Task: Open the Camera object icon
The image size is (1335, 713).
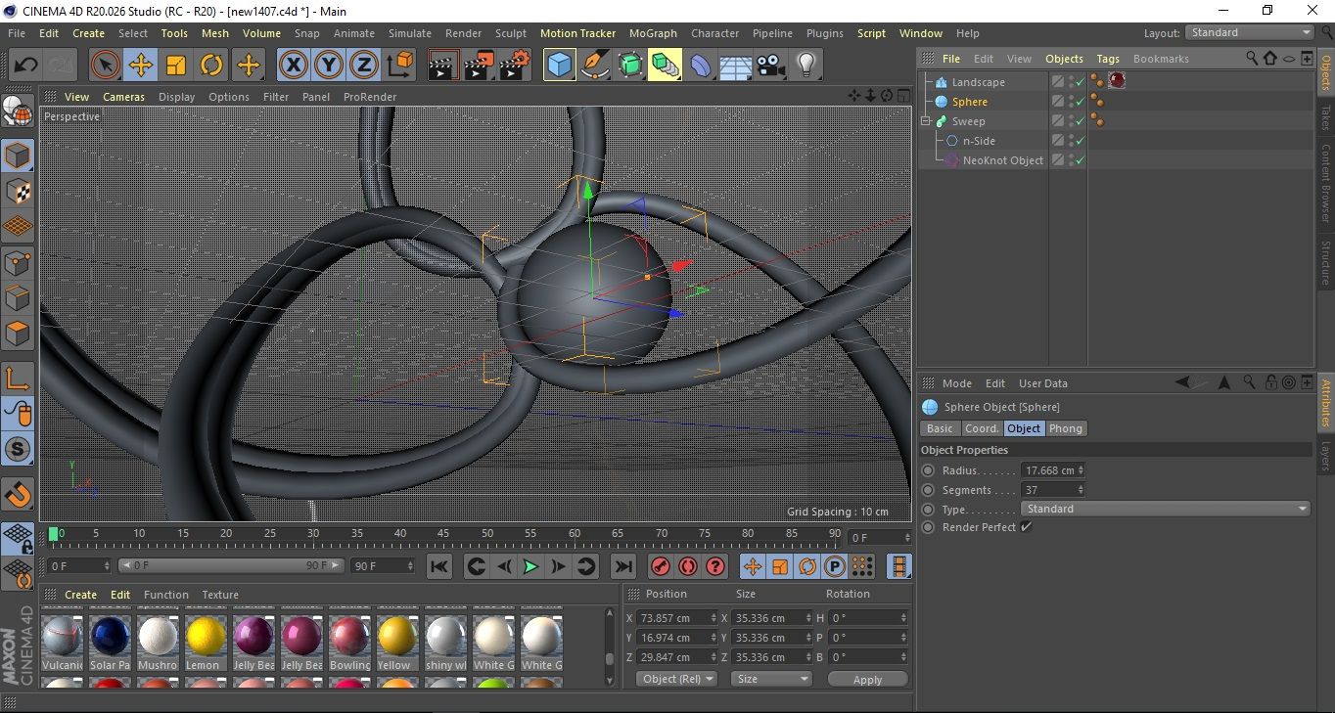Action: 771,66
